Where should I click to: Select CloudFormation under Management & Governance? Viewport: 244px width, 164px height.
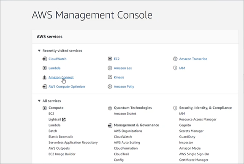(x=126, y=148)
